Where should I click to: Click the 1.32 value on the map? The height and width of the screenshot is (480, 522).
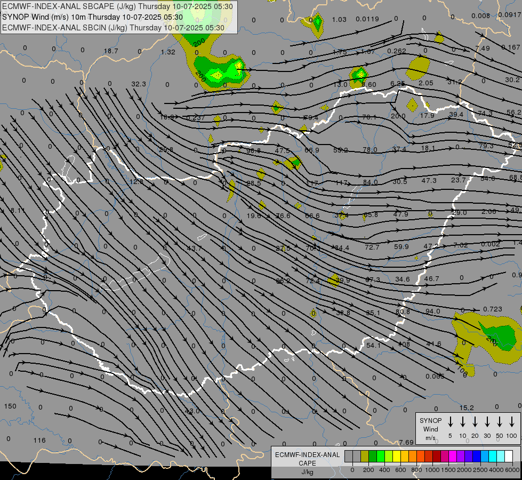pyautogui.click(x=168, y=52)
